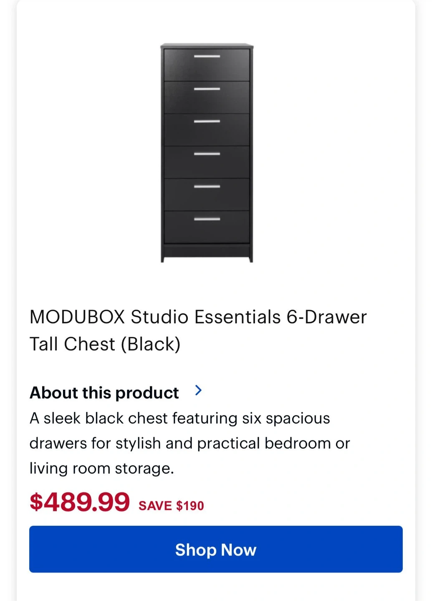
Task: Click the $489.99 sale price
Action: tap(80, 502)
